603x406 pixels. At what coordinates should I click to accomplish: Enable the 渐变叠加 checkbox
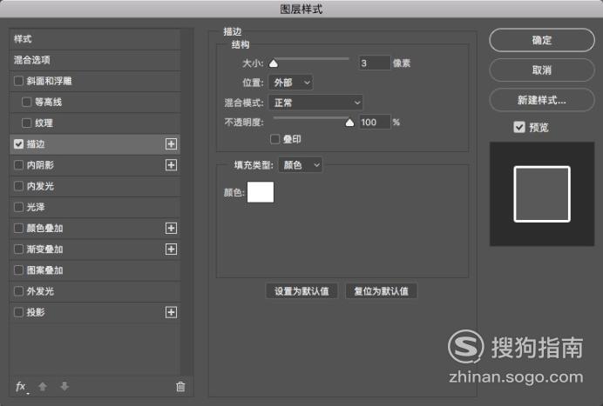pos(18,249)
